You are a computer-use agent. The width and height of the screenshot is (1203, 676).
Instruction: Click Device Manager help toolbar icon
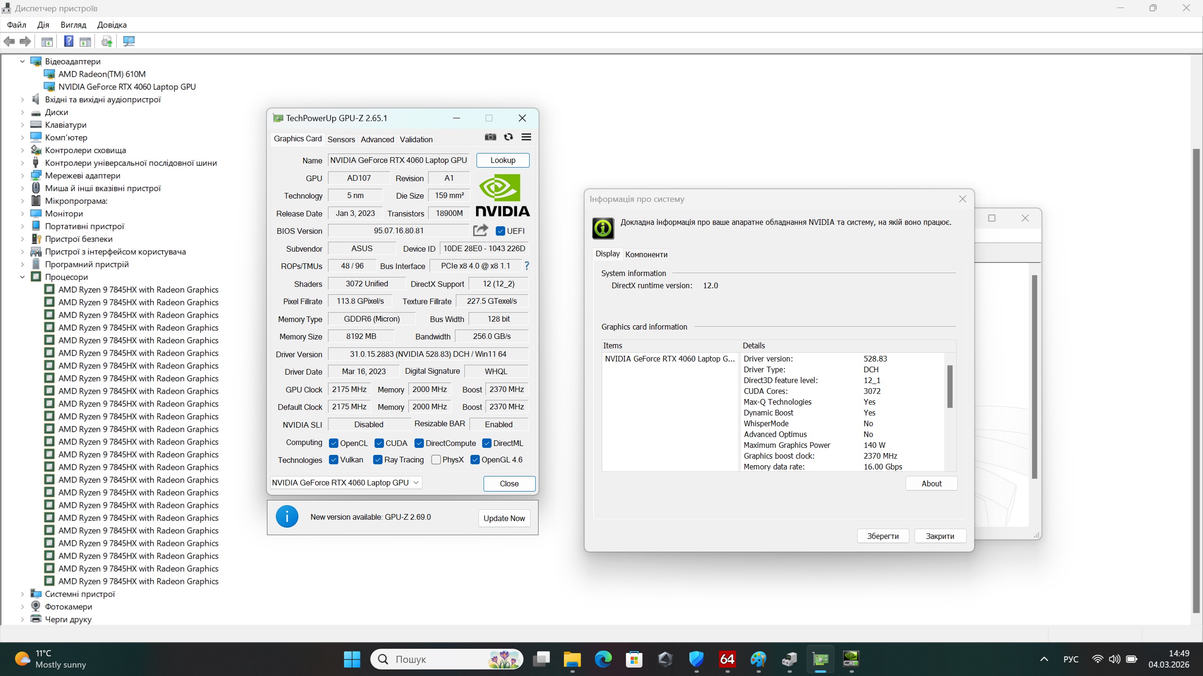pyautogui.click(x=69, y=41)
